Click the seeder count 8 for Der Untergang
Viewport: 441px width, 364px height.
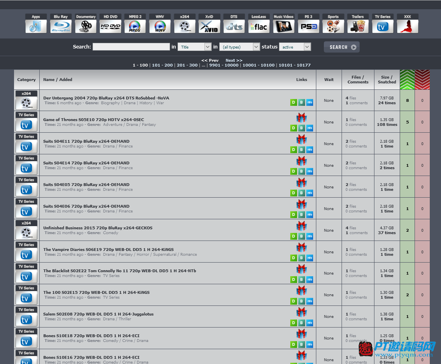click(407, 101)
